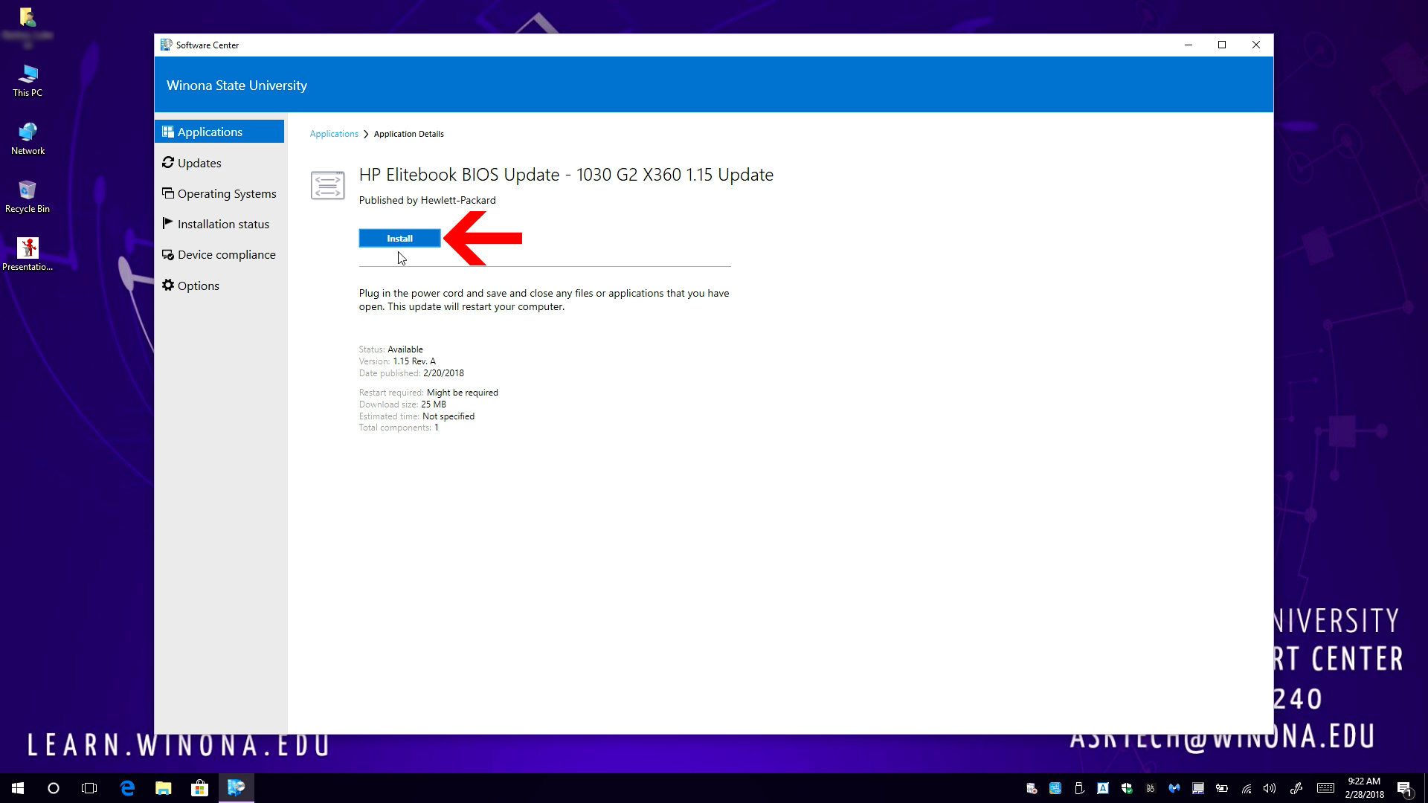This screenshot has height=803, width=1428.
Task: Click the Device compliance icon
Action: tap(168, 254)
